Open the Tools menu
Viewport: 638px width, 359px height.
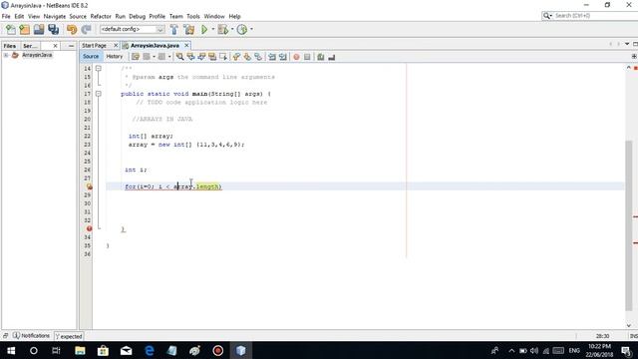pos(193,16)
